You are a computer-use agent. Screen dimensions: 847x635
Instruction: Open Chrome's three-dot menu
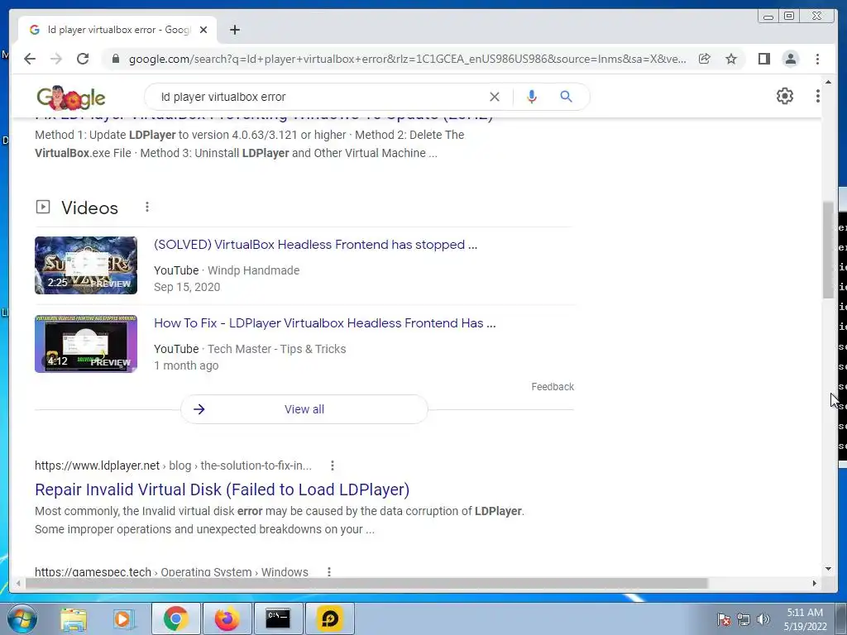817,59
